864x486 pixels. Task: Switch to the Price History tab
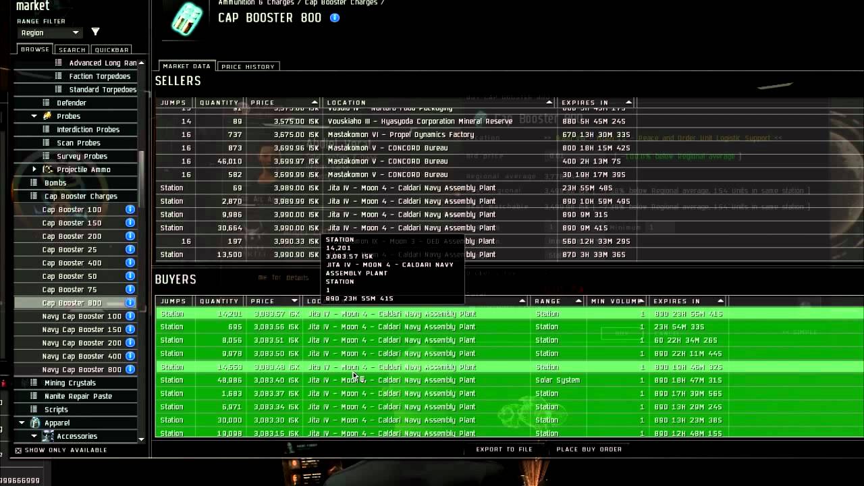click(x=248, y=67)
